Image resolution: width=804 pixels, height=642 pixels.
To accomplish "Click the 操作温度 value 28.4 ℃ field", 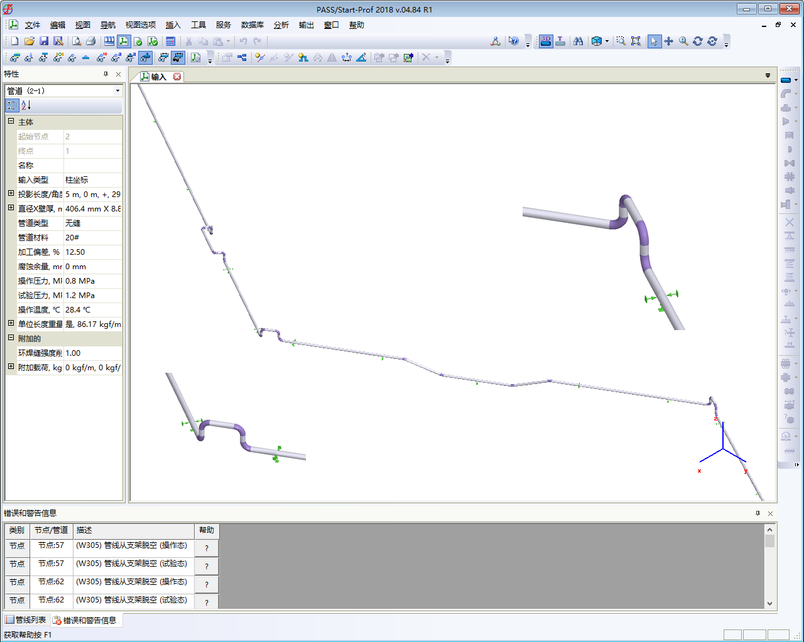I will [93, 309].
